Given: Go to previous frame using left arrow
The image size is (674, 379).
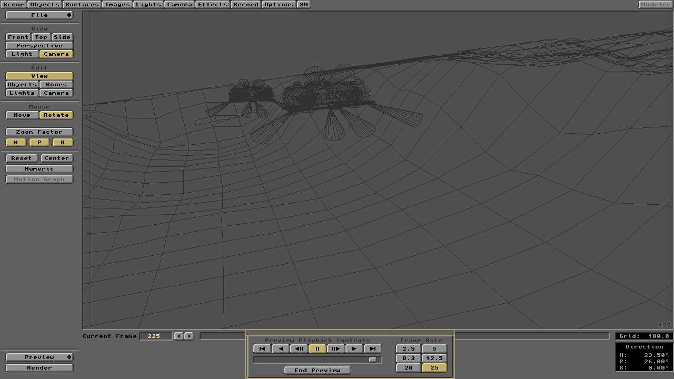Looking at the screenshot, I should tap(179, 336).
